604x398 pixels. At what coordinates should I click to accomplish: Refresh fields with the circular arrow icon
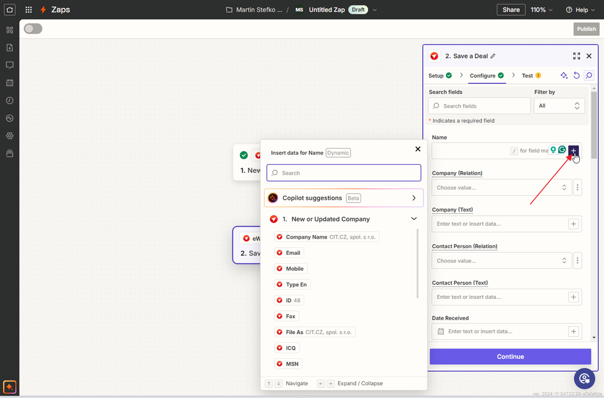point(576,75)
